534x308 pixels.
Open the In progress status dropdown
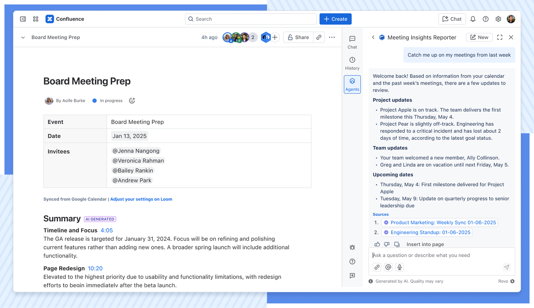coord(107,101)
